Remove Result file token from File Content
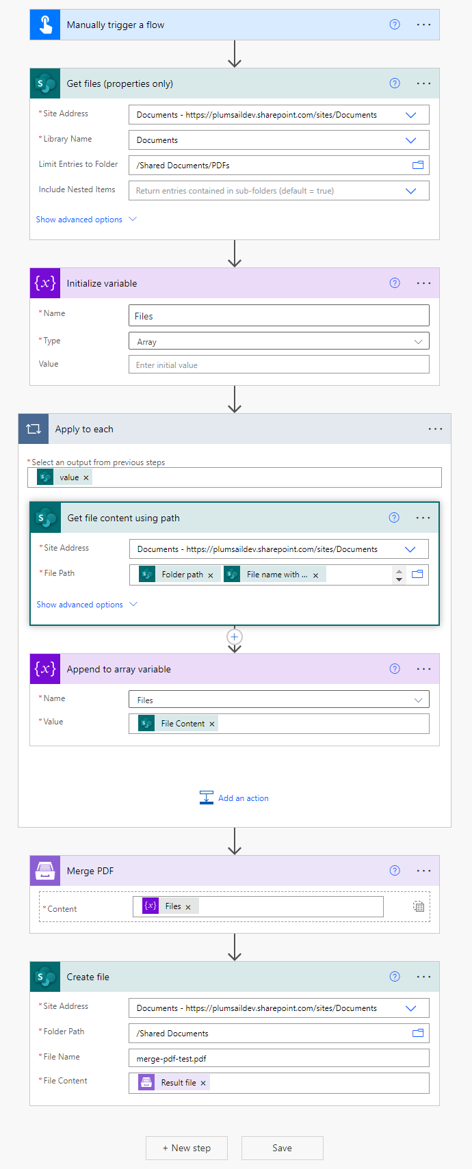This screenshot has width=472, height=1169. [203, 1083]
